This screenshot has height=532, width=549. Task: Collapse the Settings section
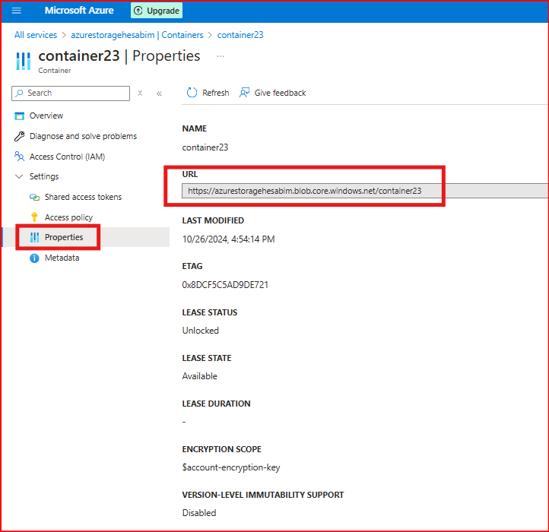point(20,176)
